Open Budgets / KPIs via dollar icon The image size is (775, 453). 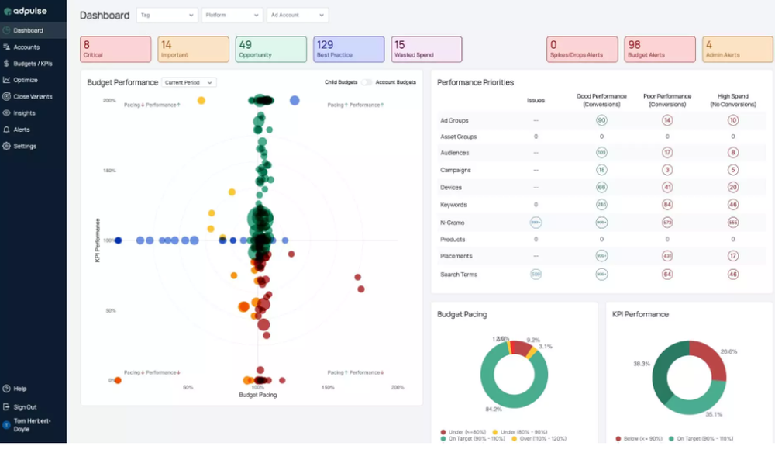[x=8, y=64]
